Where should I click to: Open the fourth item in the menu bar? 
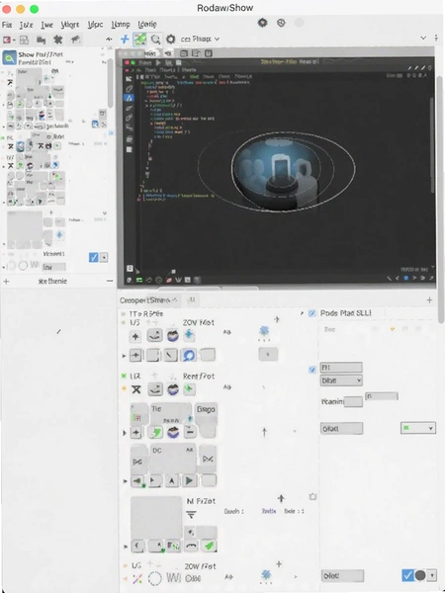[x=70, y=25]
